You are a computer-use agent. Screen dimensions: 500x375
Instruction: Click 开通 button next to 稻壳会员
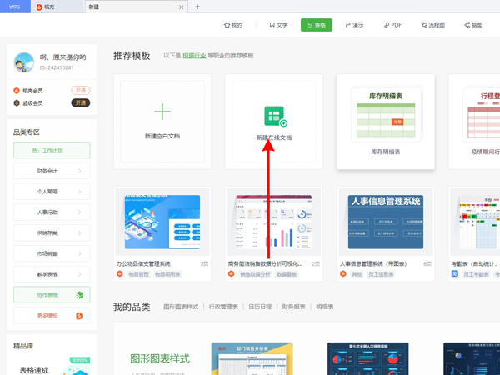80,90
